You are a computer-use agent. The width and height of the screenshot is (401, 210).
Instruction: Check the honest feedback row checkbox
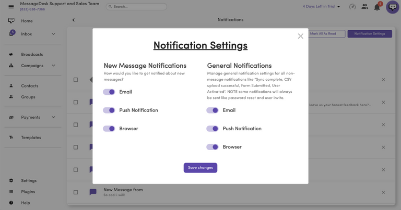(76, 102)
